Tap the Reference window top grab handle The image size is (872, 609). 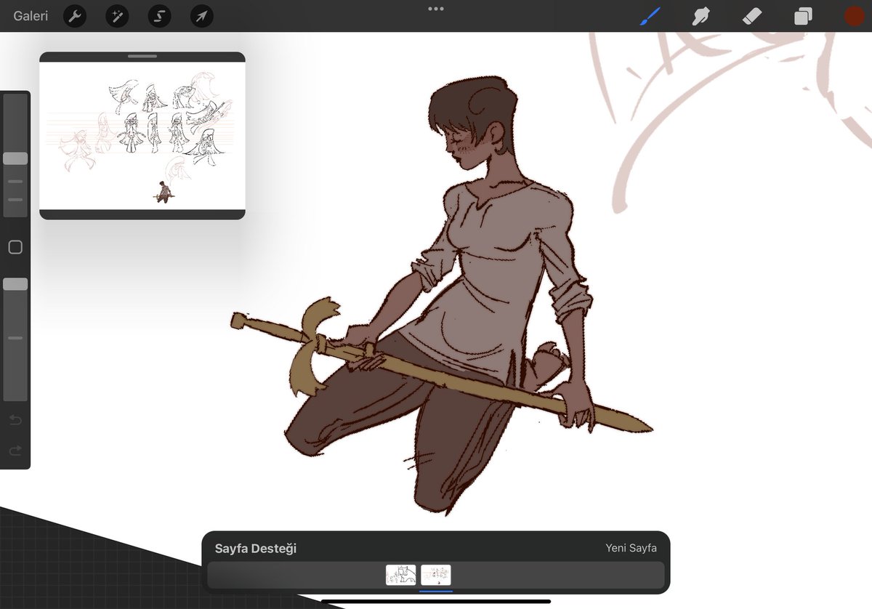point(142,56)
